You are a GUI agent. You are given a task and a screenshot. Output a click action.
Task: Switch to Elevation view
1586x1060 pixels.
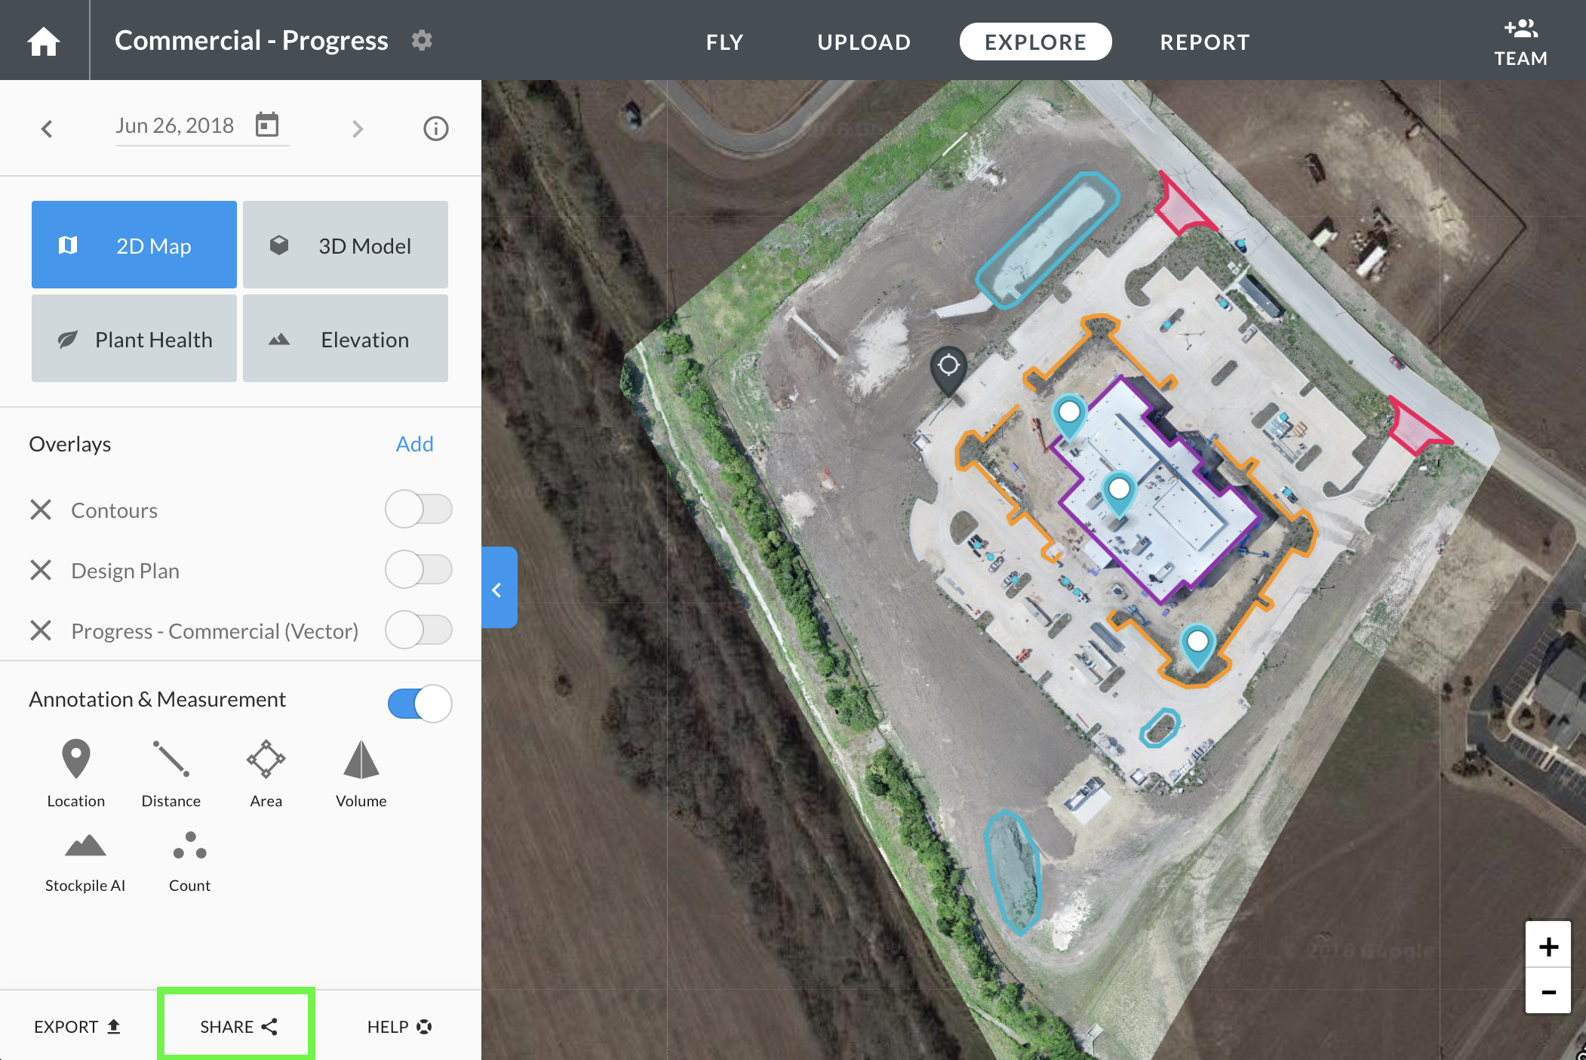346,338
